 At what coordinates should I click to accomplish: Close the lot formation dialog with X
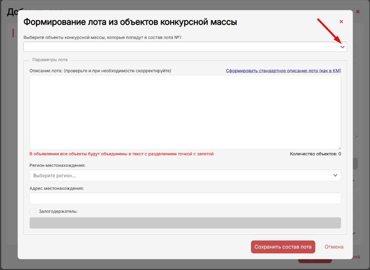(341, 22)
